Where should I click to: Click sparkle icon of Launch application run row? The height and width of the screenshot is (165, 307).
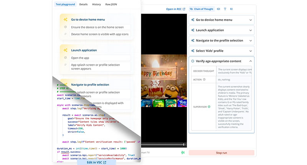(193, 30)
